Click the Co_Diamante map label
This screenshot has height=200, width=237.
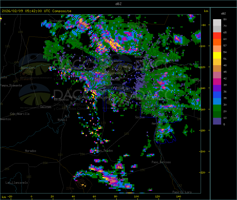coord(24,79)
